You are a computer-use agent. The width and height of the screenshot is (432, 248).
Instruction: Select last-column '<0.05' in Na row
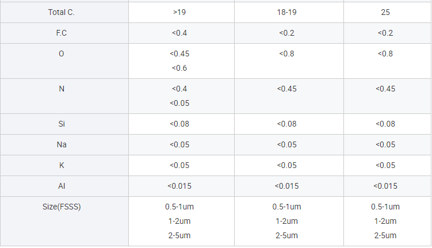(385, 144)
